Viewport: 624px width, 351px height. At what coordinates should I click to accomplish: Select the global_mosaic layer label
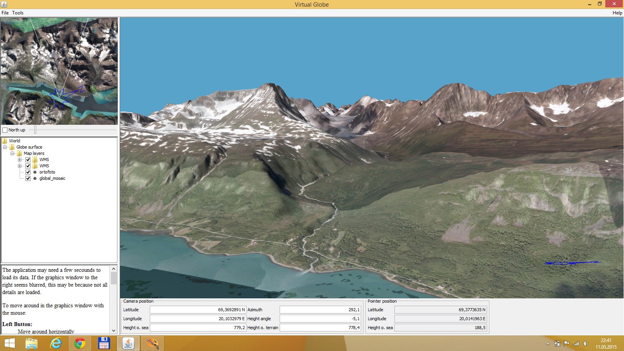[x=52, y=178]
